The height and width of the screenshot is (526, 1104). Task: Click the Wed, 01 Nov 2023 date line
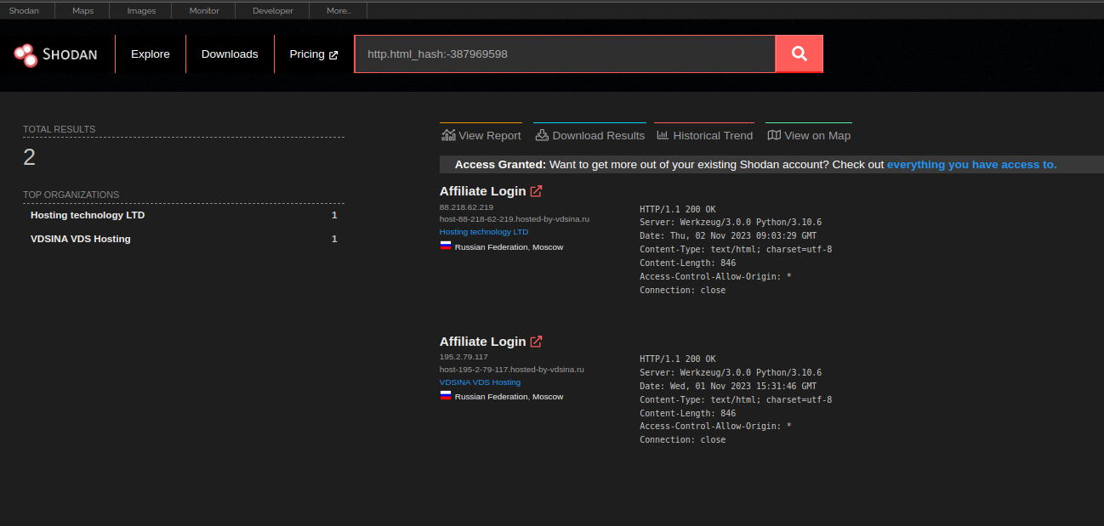click(728, 386)
